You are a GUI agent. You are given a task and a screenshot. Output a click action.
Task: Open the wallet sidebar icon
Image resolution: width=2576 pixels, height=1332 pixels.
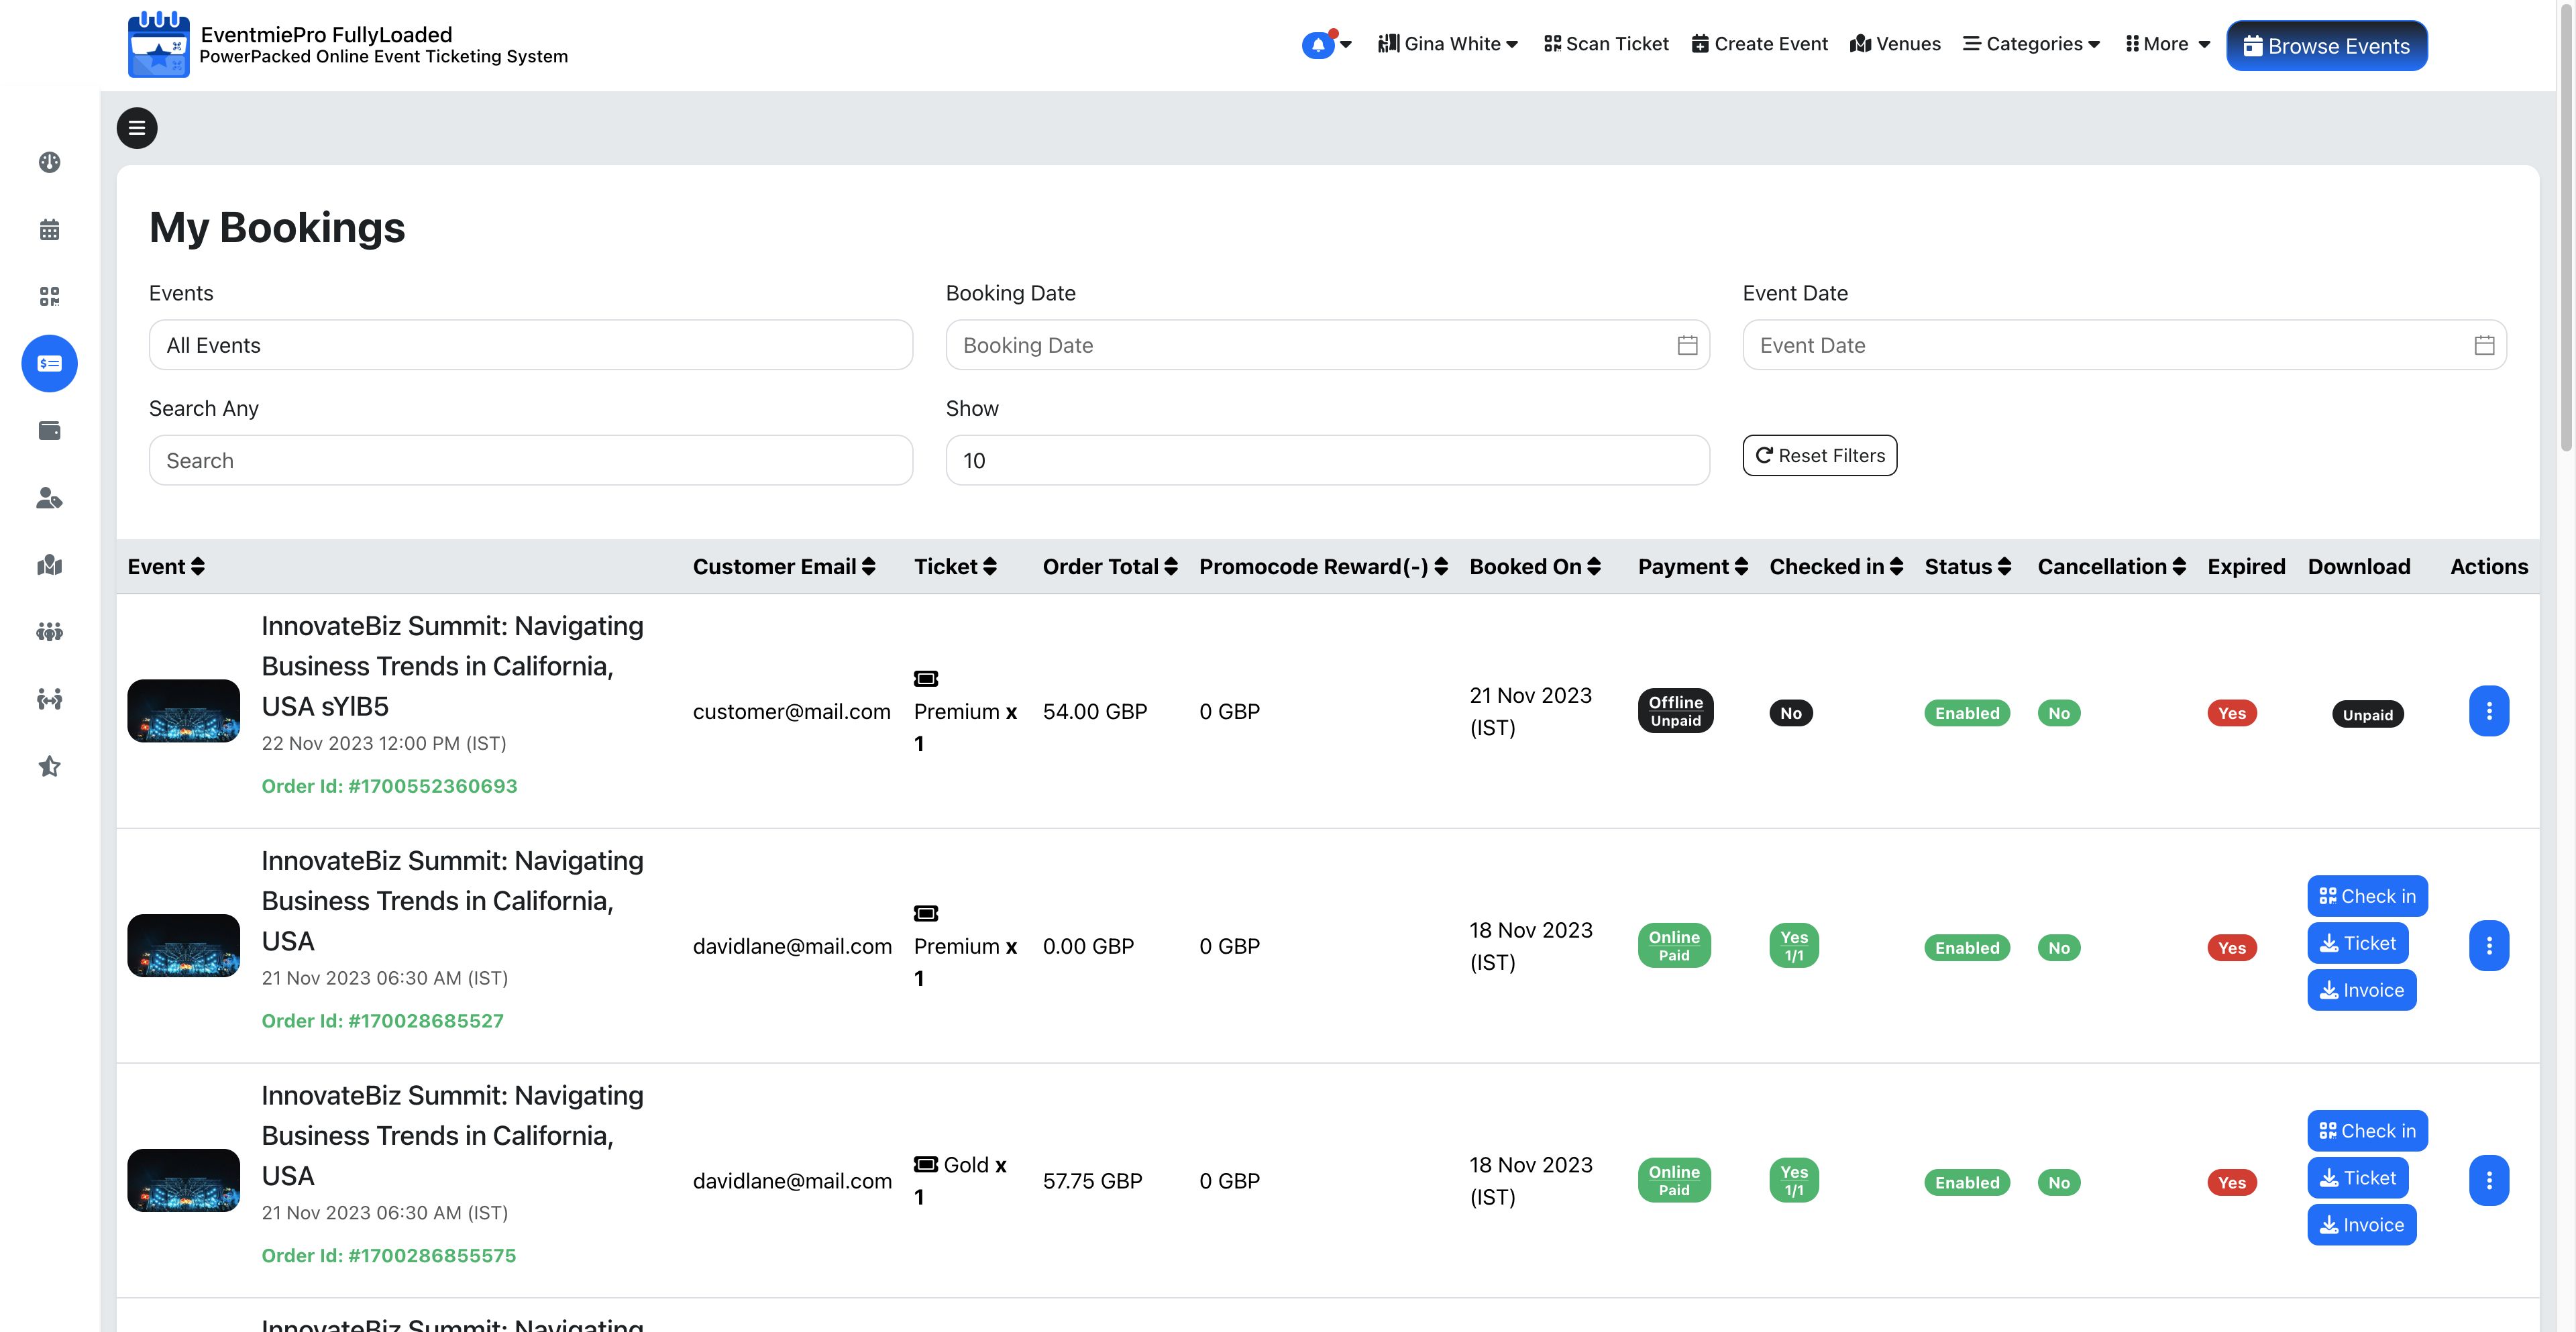click(x=49, y=431)
